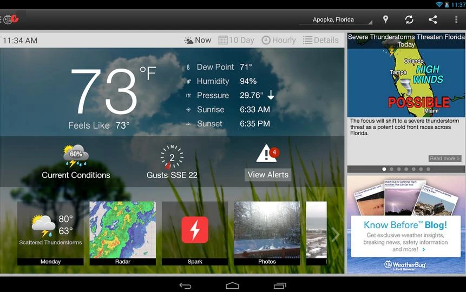Tap the Sunset 6:35 PM row
Screen dimensions: 466x292
pyautogui.click(x=228, y=124)
